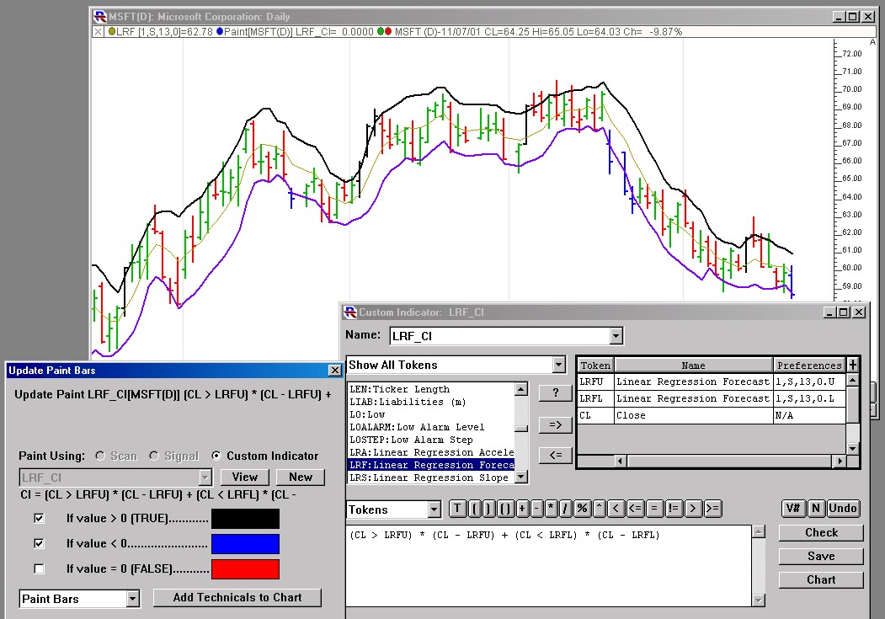Screen dimensions: 885x619
Task: Open the Paint Bars dropdown
Action: click(x=133, y=599)
